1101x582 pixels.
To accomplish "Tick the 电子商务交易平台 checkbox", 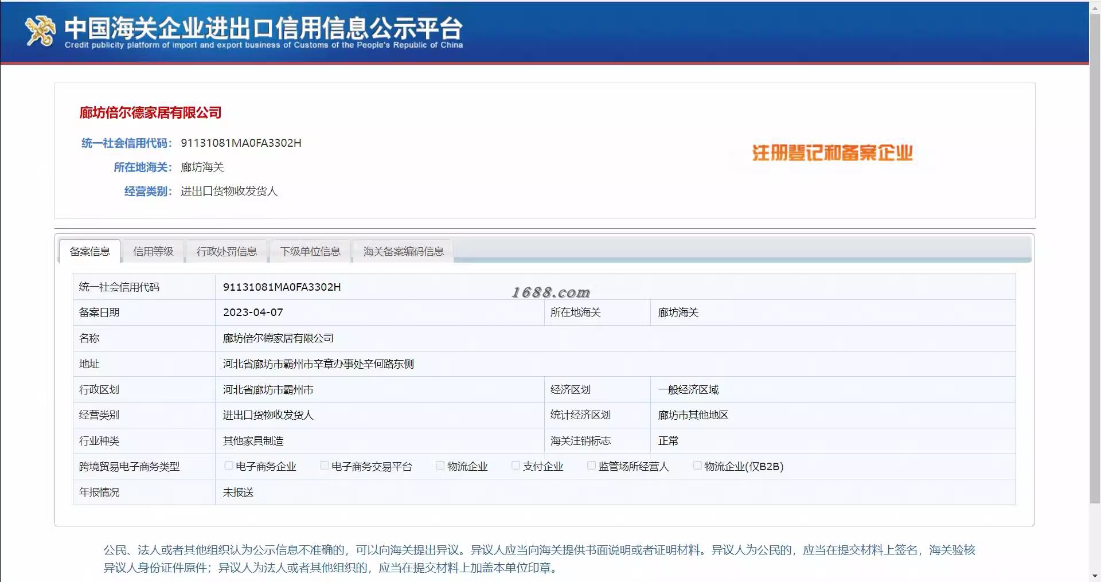I will [325, 466].
